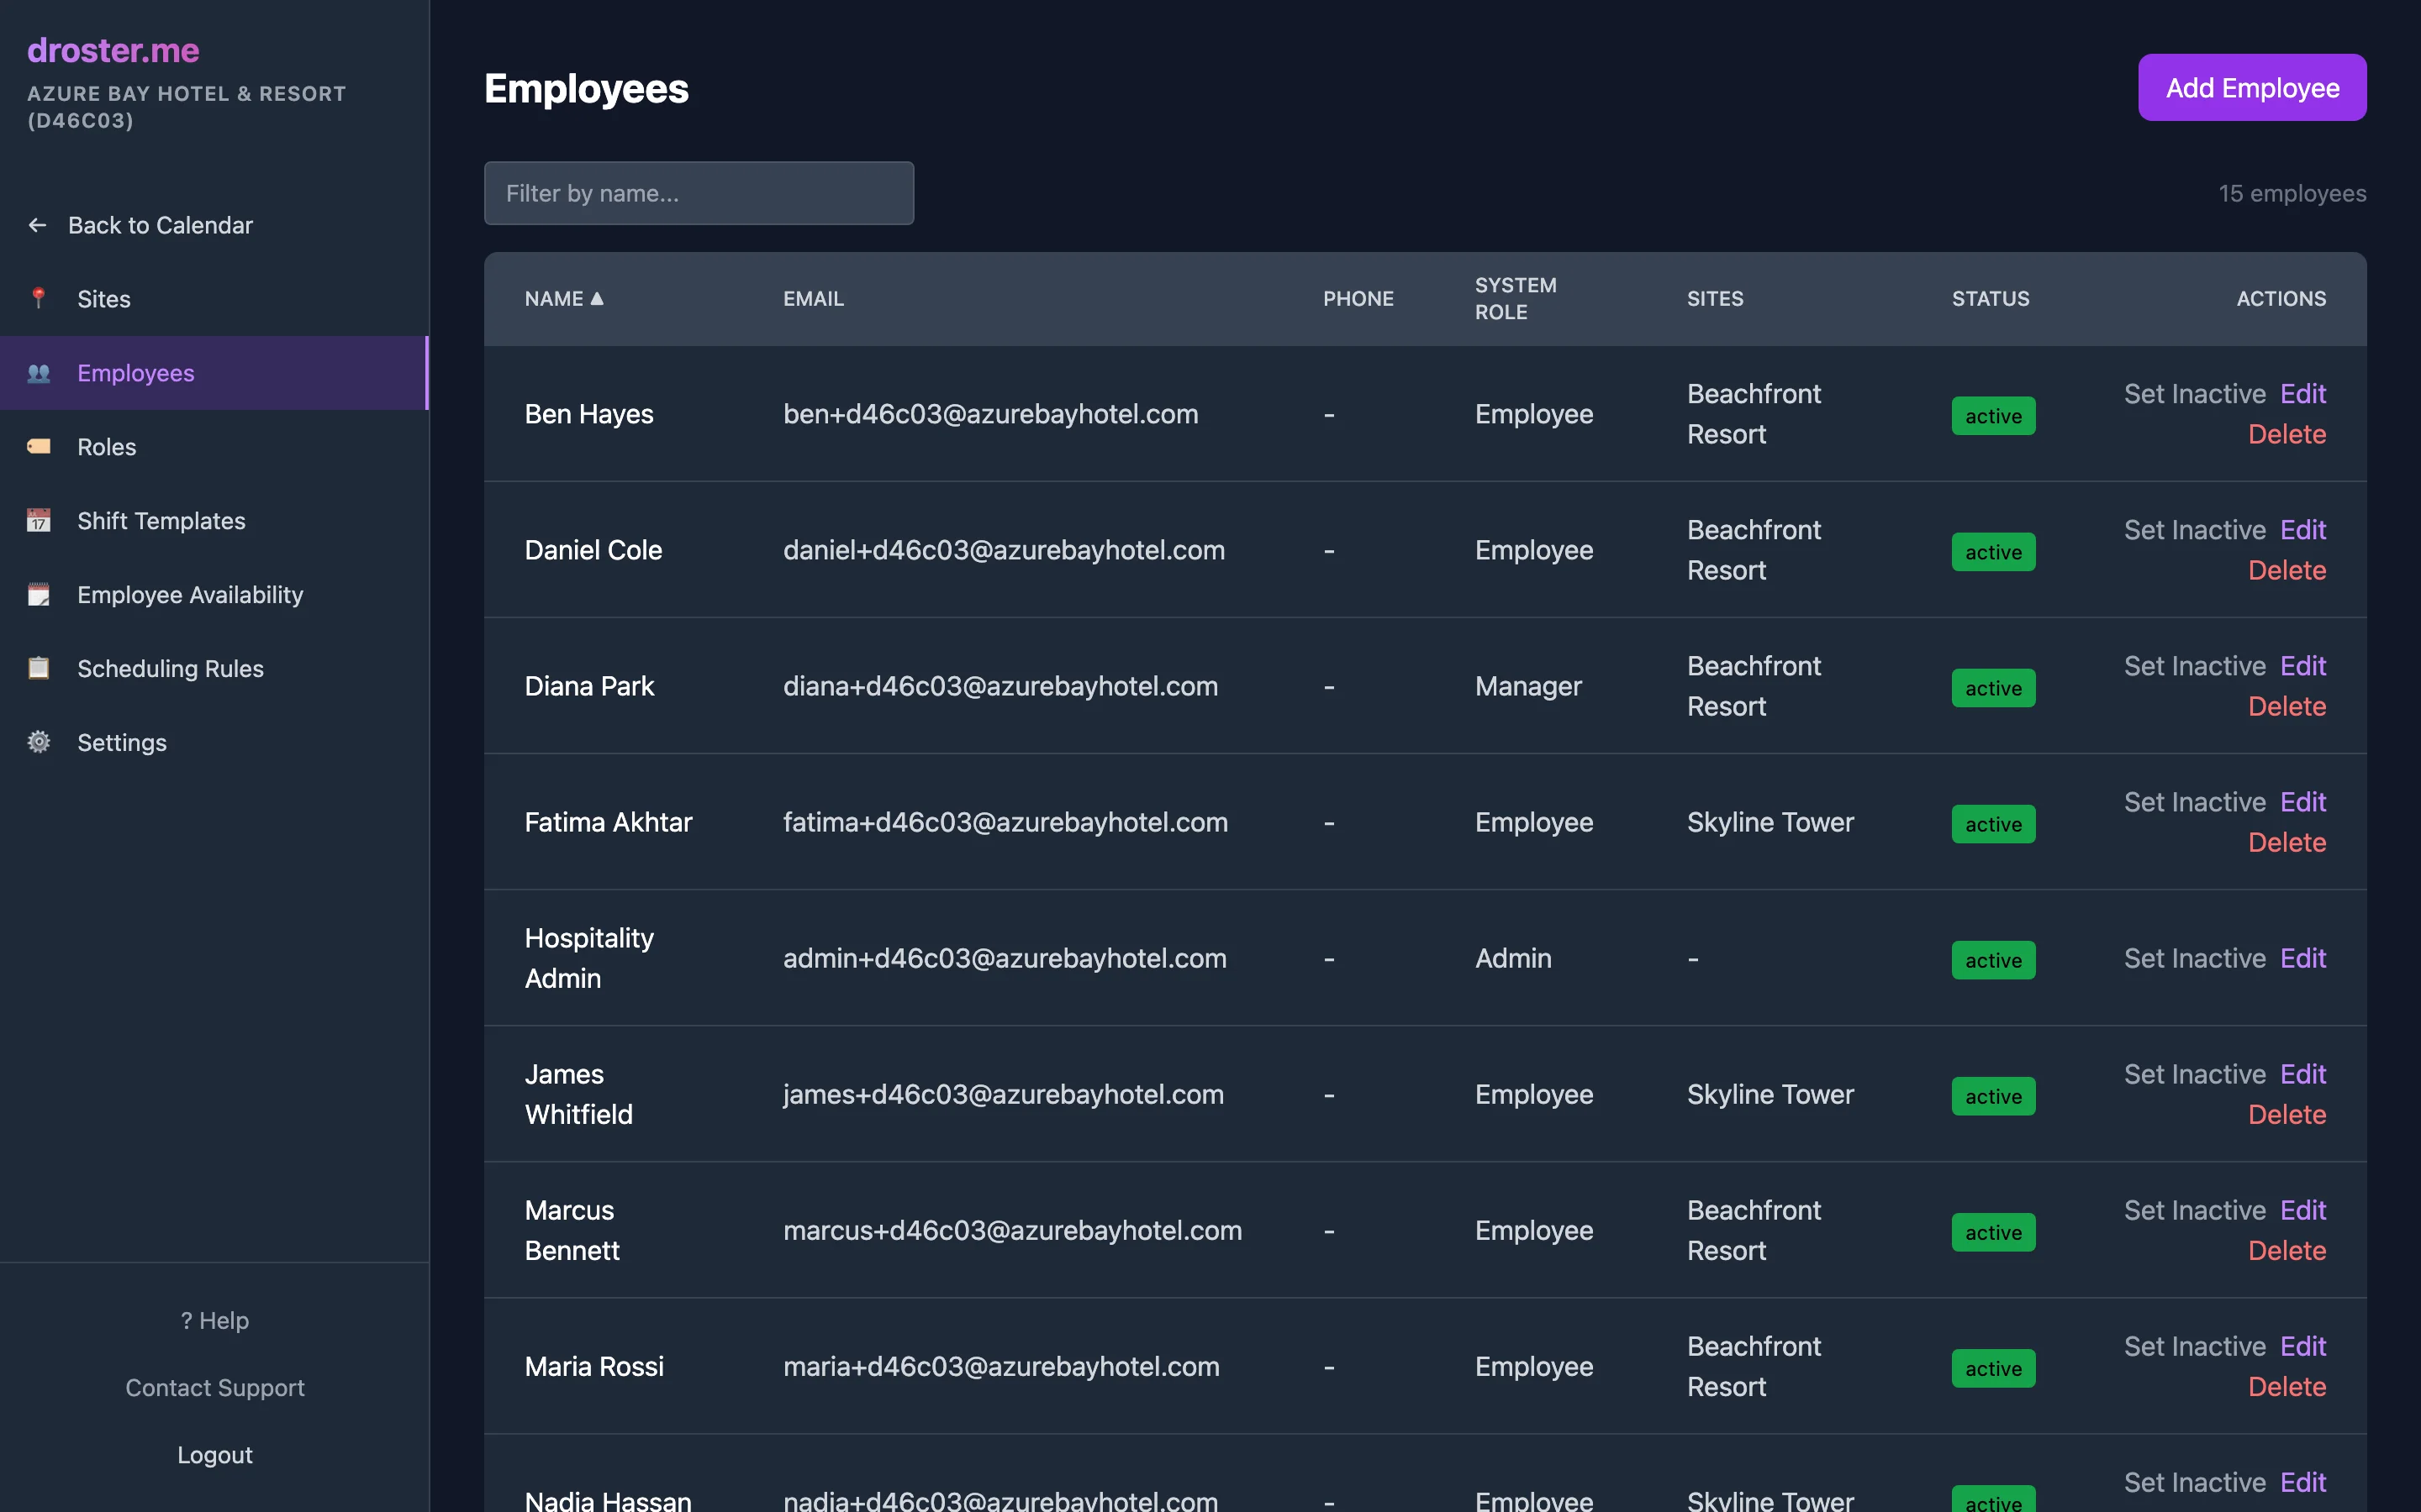The width and height of the screenshot is (2421, 1512).
Task: Open Settings from the sidebar
Action: pyautogui.click(x=214, y=743)
